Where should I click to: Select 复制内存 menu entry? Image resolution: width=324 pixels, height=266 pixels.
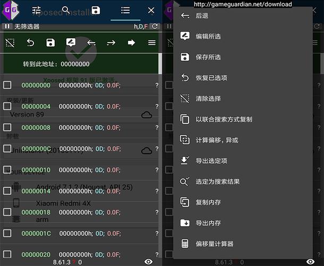243,202
